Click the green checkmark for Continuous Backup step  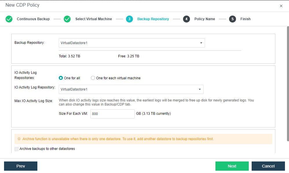9,19
